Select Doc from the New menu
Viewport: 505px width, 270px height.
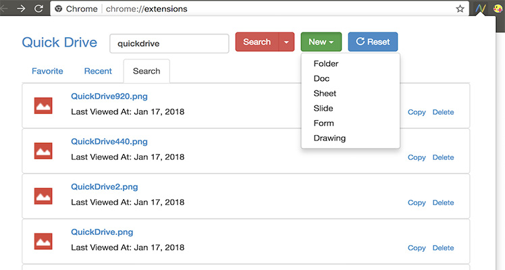coord(321,78)
